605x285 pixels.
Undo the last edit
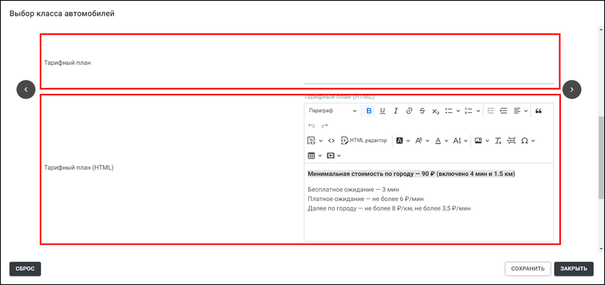coord(312,126)
